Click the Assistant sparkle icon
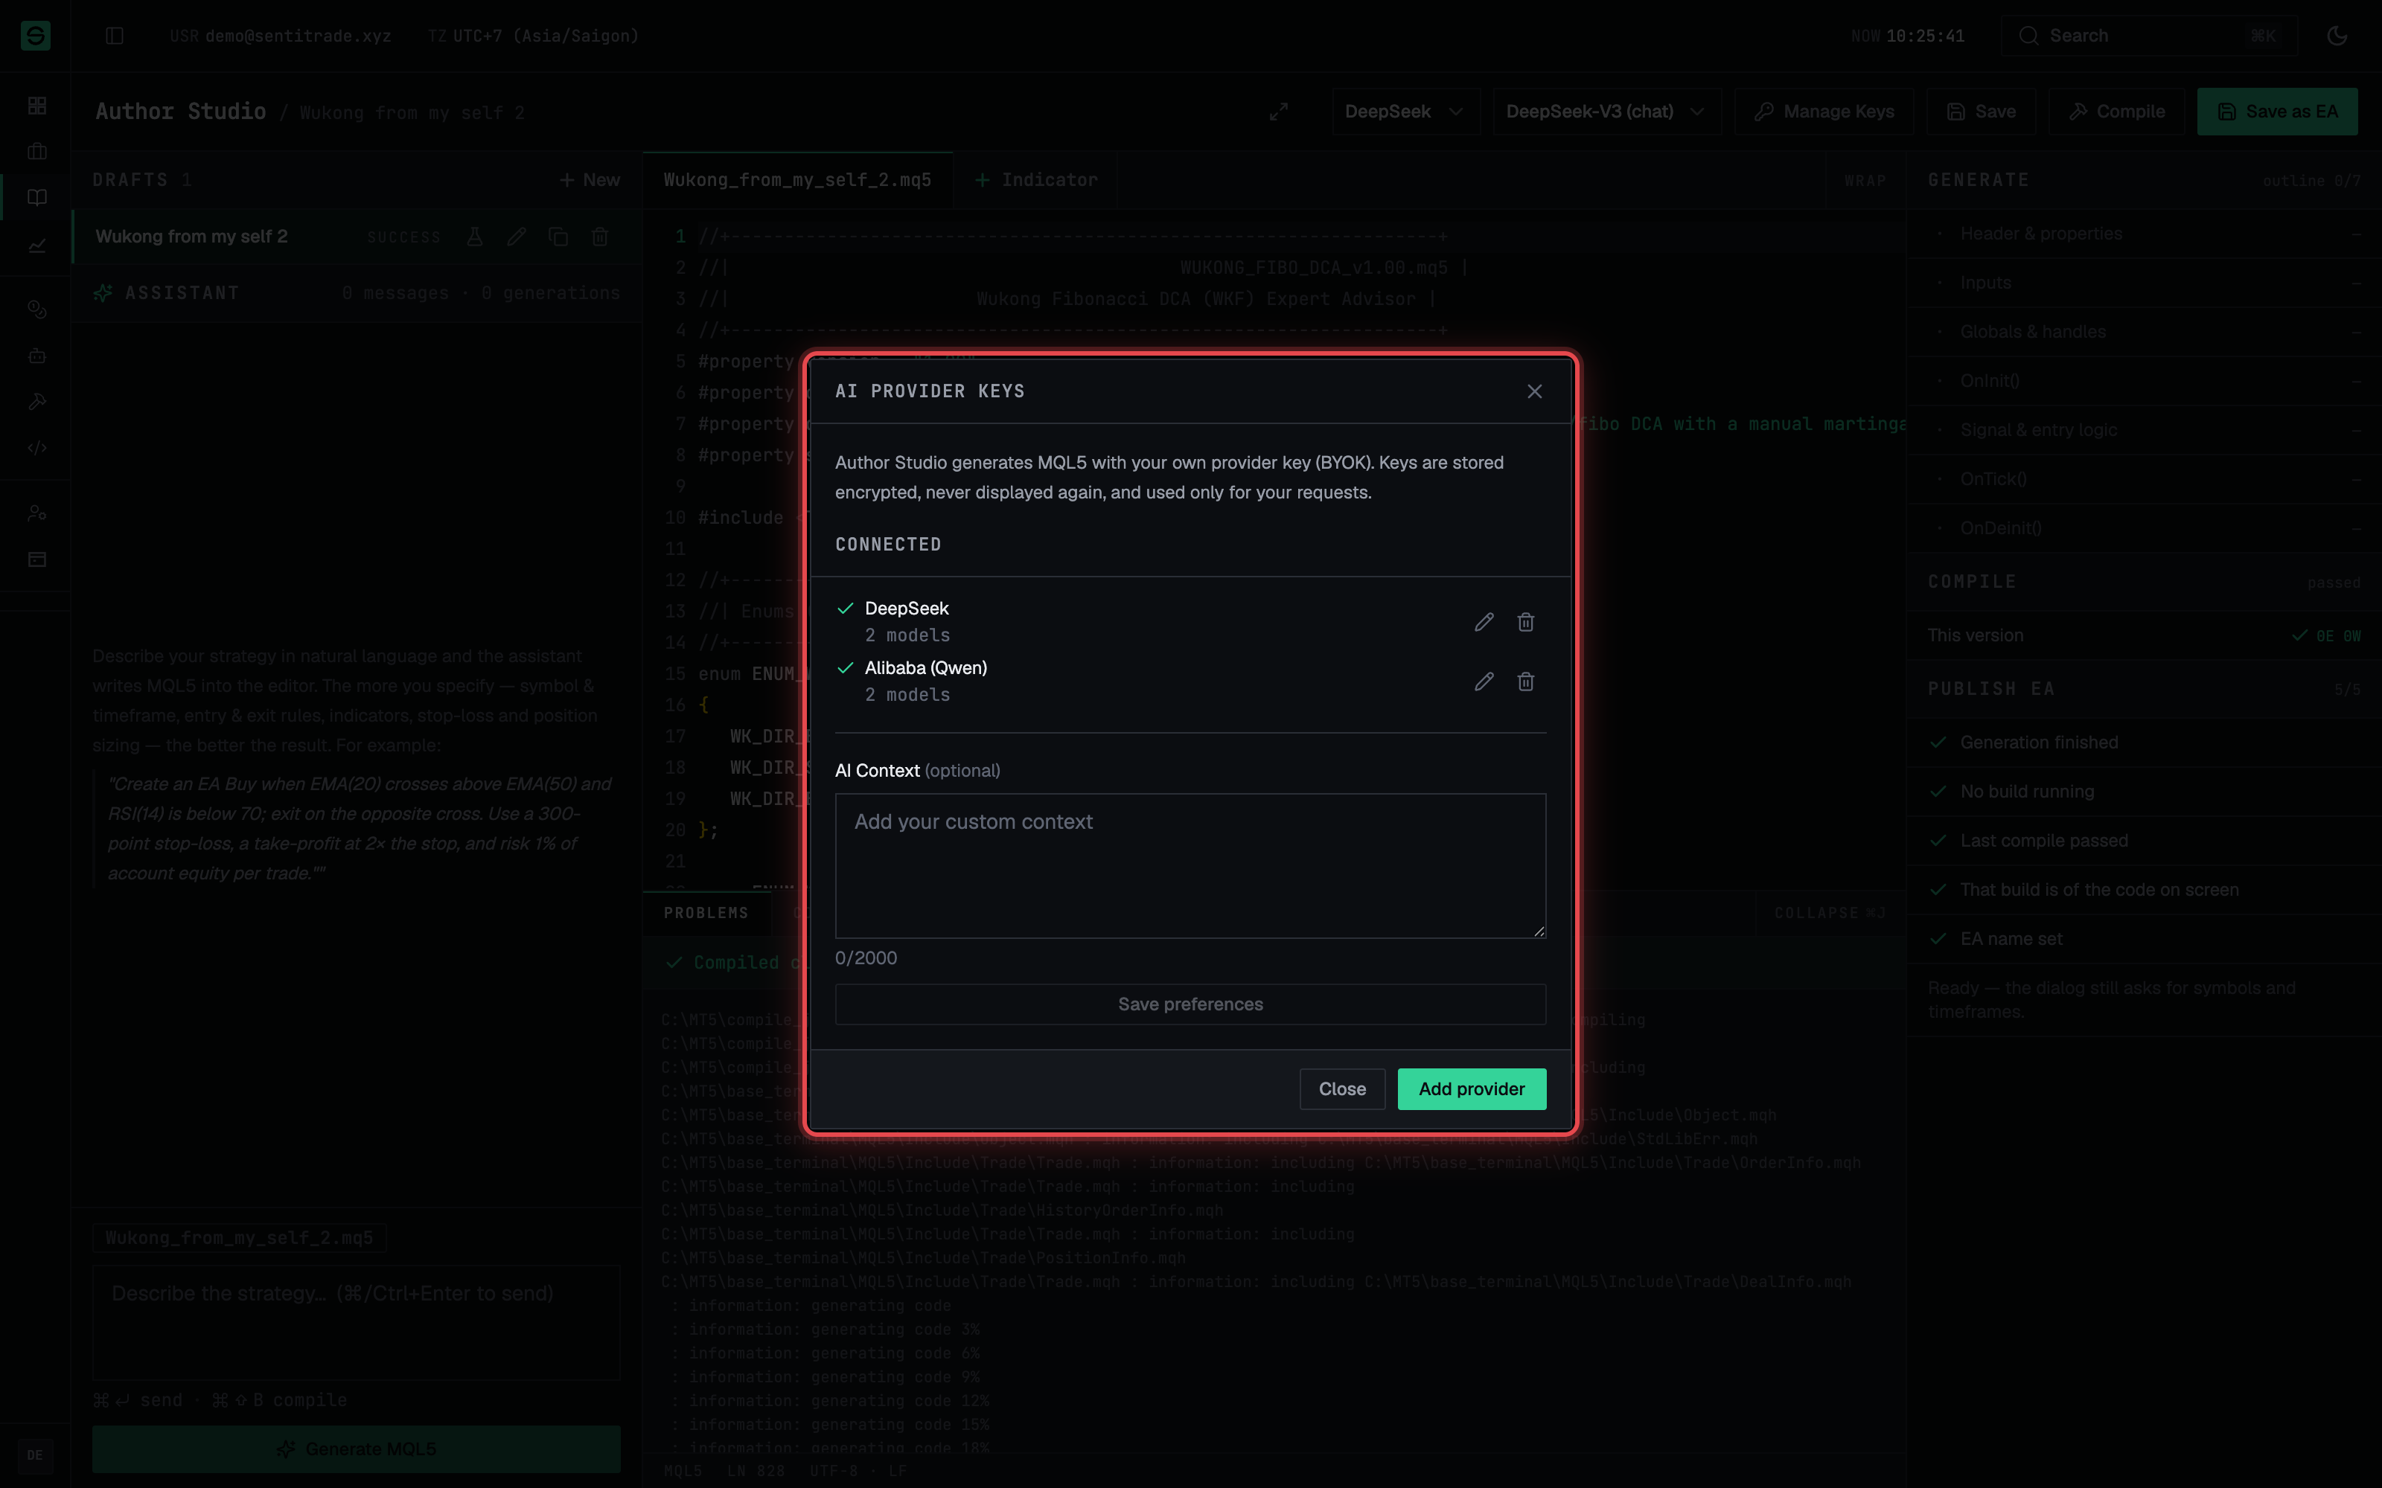This screenshot has height=1488, width=2382. [103, 293]
